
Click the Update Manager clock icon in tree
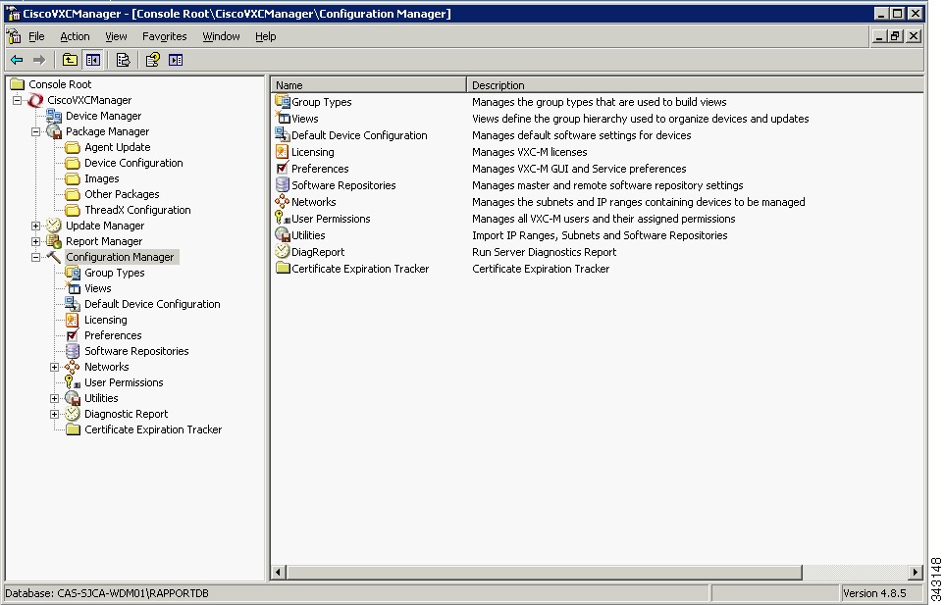(54, 225)
